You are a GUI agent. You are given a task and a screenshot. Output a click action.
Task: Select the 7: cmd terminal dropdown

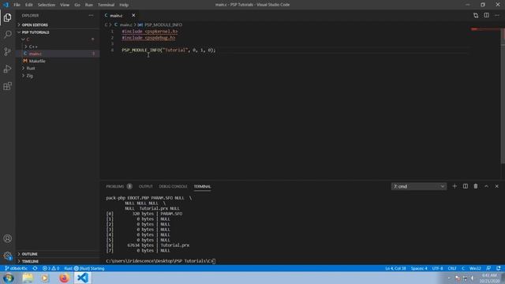(419, 186)
